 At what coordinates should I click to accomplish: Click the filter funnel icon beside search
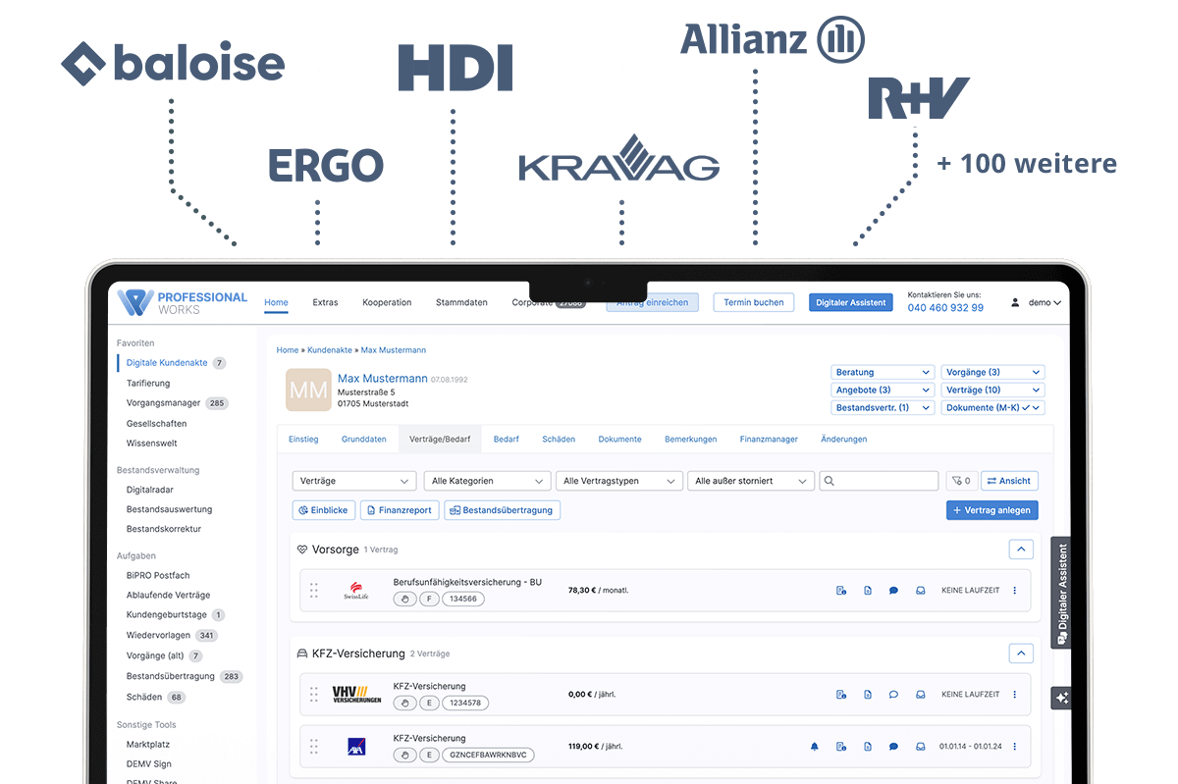[960, 481]
